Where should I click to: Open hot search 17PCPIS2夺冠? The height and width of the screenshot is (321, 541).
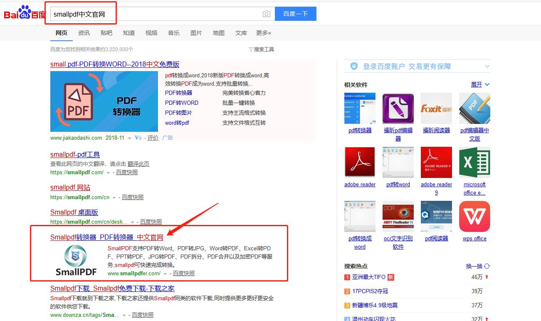[370, 291]
